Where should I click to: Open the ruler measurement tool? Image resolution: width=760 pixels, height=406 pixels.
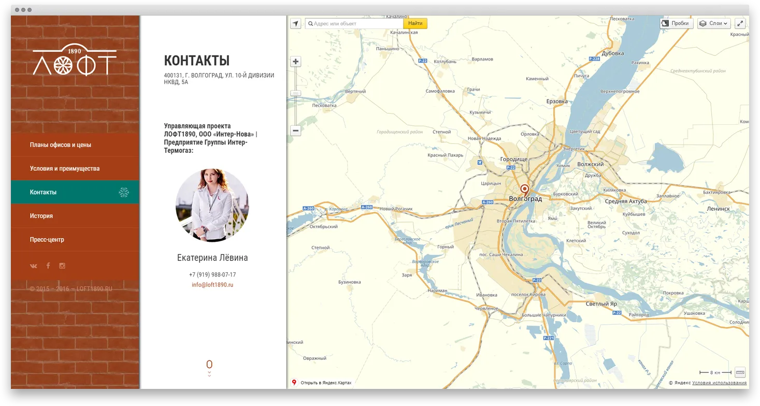click(x=740, y=372)
